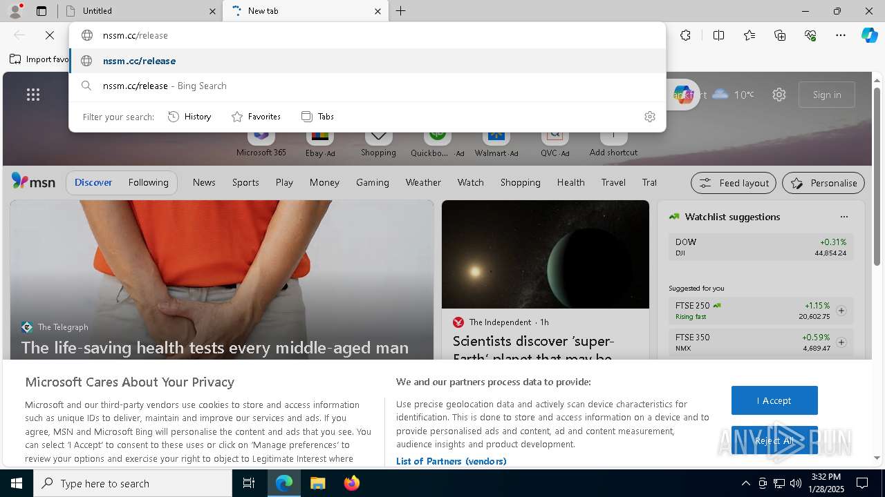Launch Firefox from the taskbar
This screenshot has width=885, height=497.
351,483
